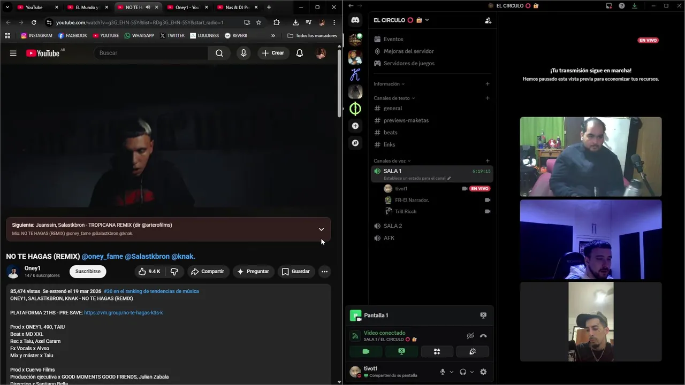Toggle Discord camera button

click(366, 351)
